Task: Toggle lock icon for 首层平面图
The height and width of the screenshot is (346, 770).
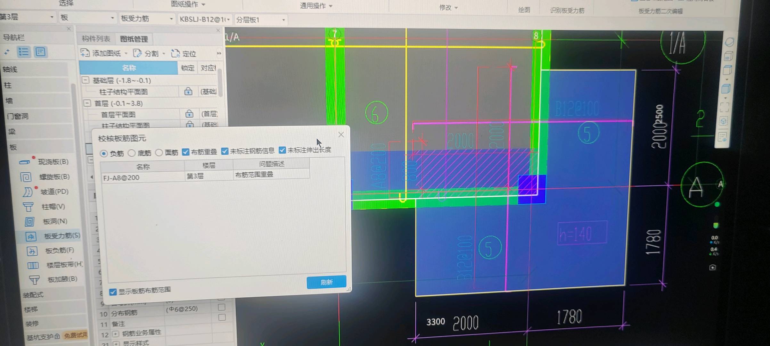Action: [189, 114]
